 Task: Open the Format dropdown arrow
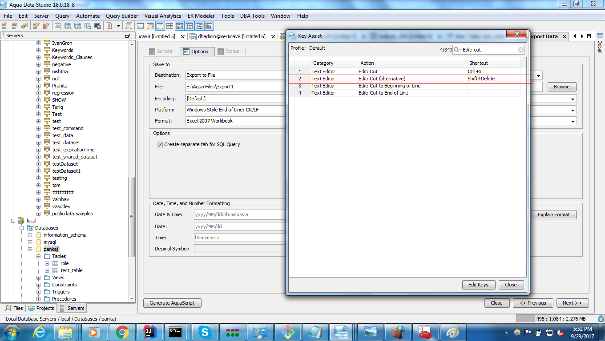(x=573, y=121)
